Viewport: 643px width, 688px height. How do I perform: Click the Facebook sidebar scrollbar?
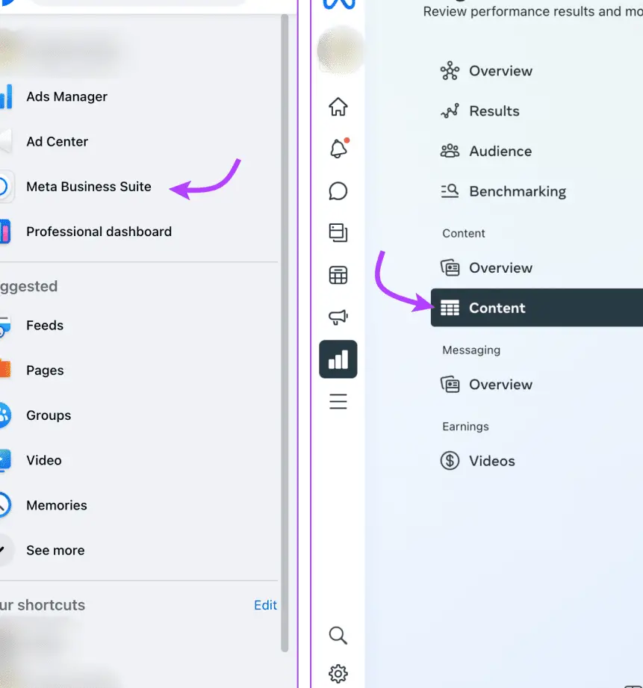coord(285,333)
